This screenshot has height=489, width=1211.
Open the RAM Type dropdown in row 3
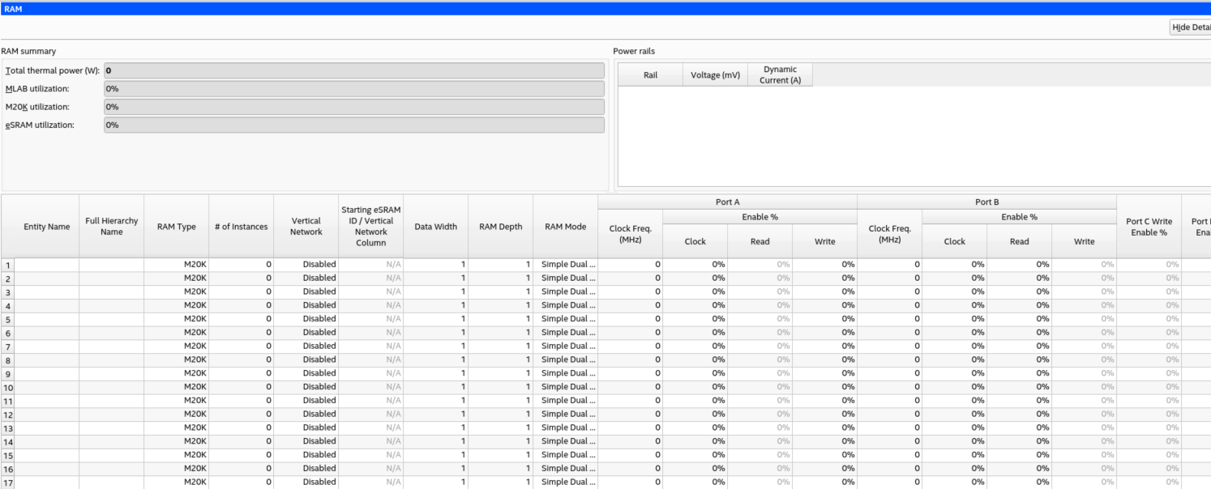[177, 291]
